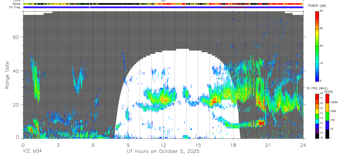Click the blue TX Freq strip above the plot
This screenshot has width=341, height=157.
[x=163, y=7]
